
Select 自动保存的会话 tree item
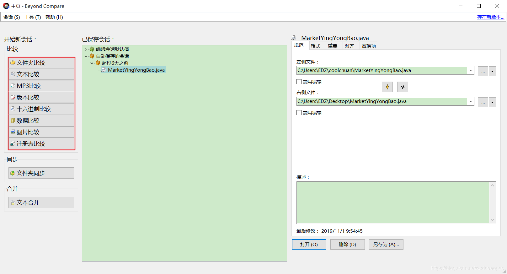(112, 56)
